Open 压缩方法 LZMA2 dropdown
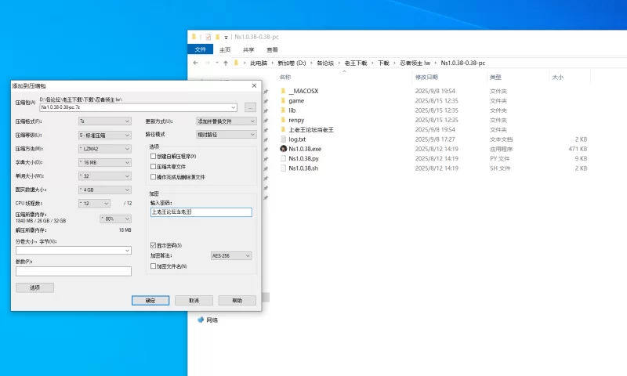Image resolution: width=627 pixels, height=376 pixels. point(105,149)
